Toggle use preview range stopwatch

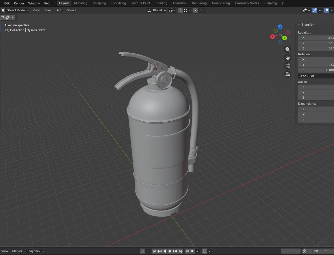[x=304, y=251]
